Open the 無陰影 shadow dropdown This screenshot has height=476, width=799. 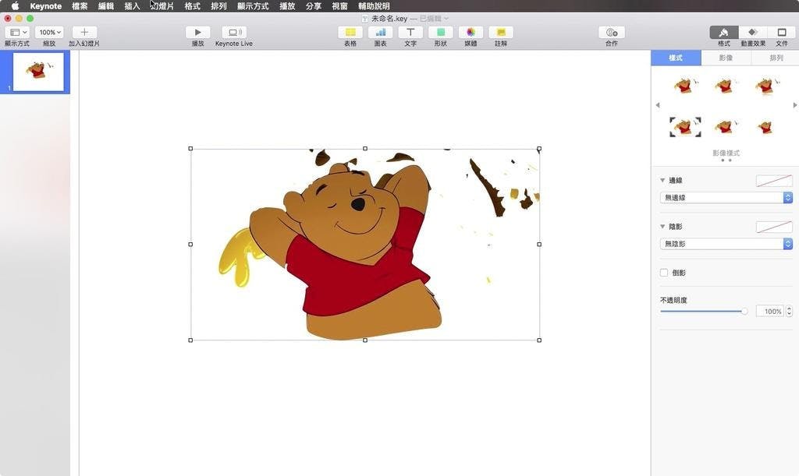click(726, 244)
